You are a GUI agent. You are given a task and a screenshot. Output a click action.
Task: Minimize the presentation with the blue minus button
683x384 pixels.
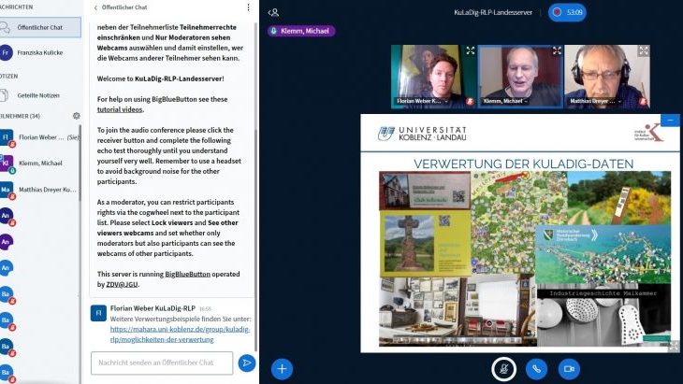pyautogui.click(x=671, y=121)
